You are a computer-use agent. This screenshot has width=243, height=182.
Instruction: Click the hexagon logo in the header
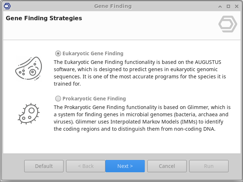(228, 25)
